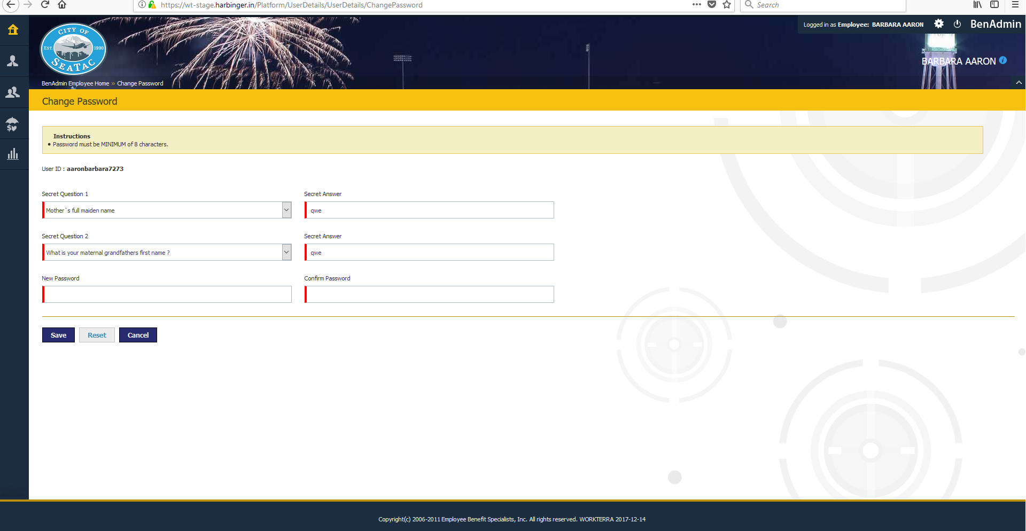Open the BenAdmin home icon in sidebar
The height and width of the screenshot is (531, 1026).
pyautogui.click(x=13, y=30)
